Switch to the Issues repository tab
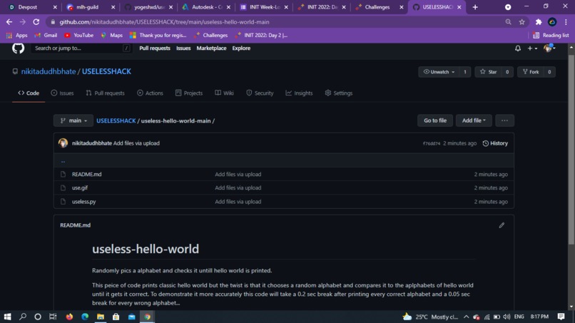This screenshot has height=323, width=575. point(62,93)
